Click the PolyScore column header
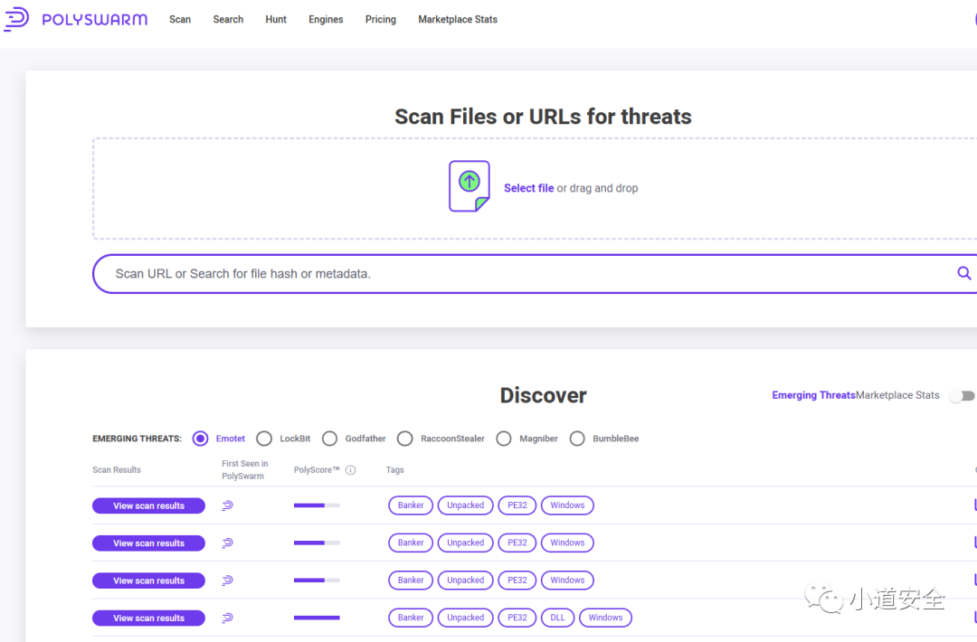Image resolution: width=977 pixels, height=642 pixels. click(x=317, y=470)
